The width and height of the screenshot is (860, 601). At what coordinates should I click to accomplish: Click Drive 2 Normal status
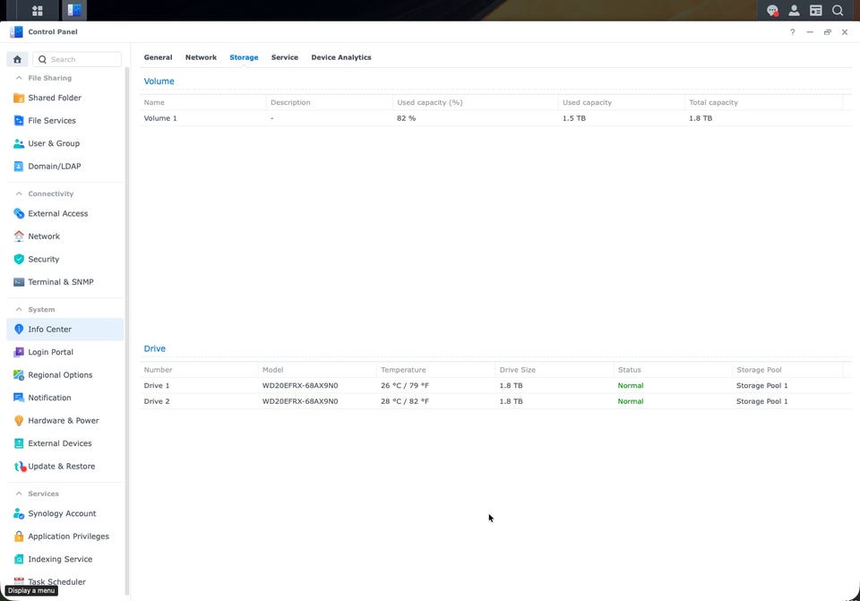pyautogui.click(x=630, y=401)
